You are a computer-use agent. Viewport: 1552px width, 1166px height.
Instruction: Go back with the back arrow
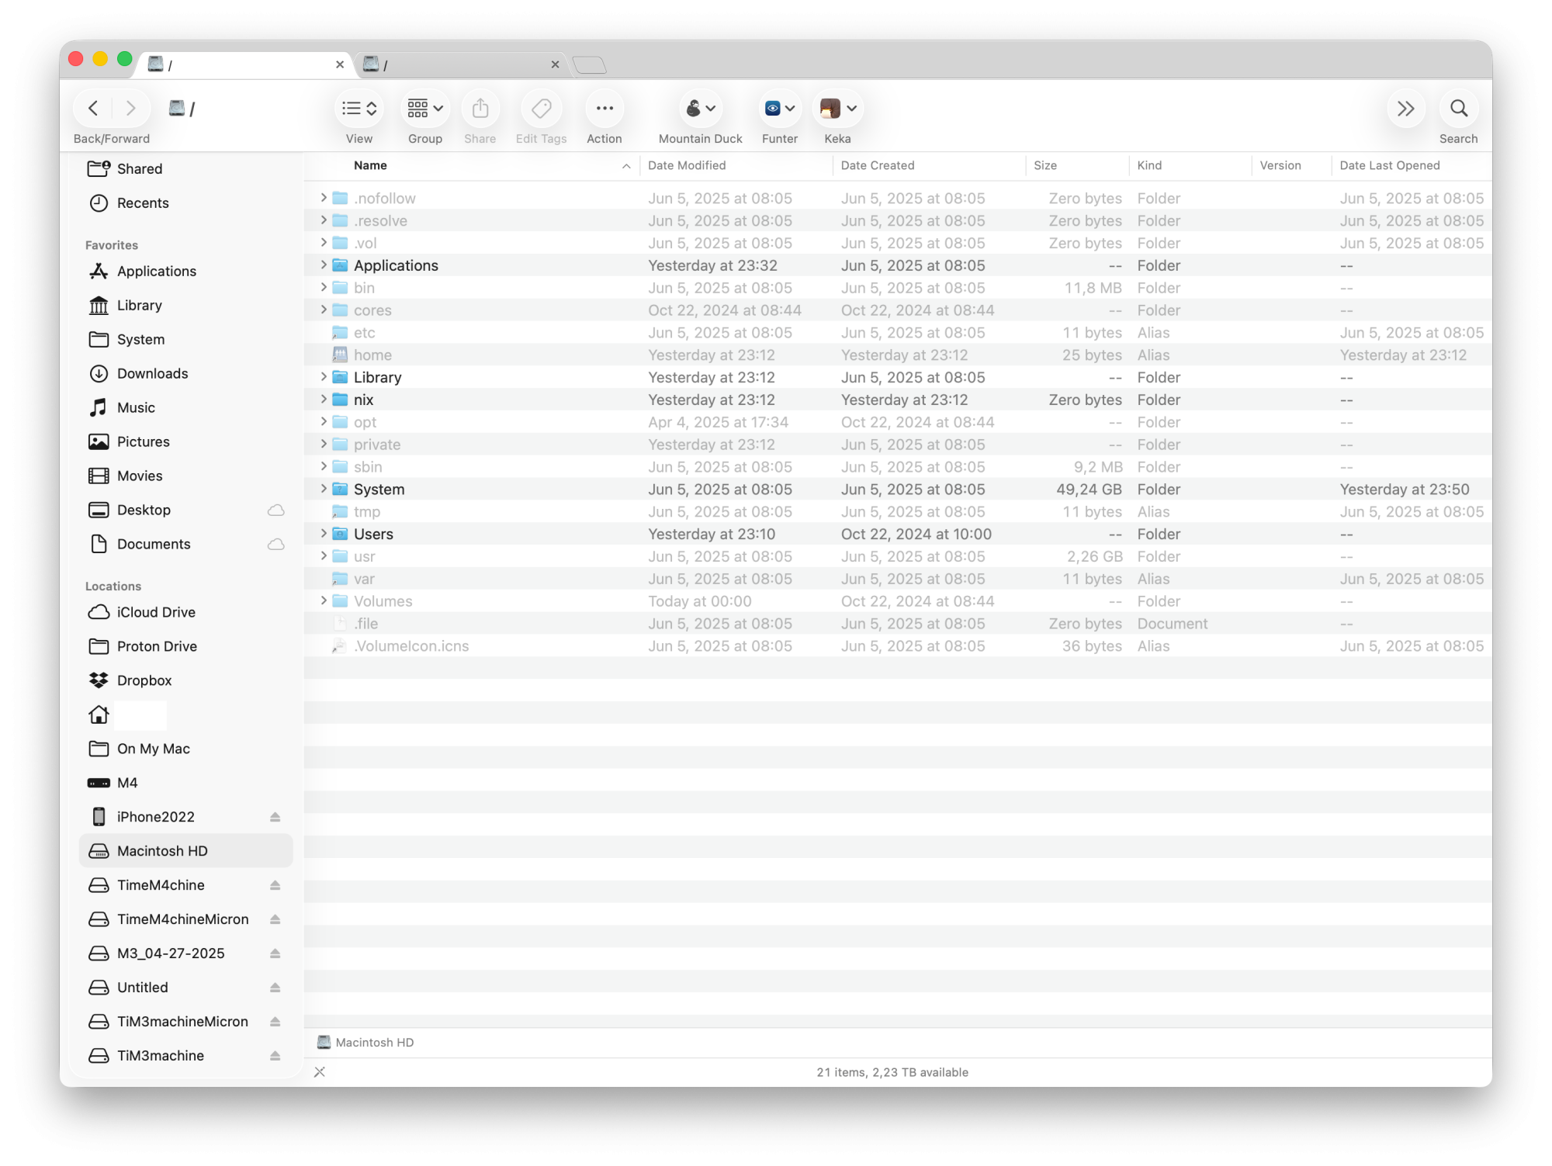93,109
